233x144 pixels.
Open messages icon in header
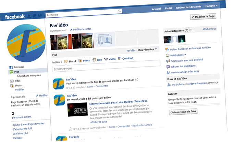(35, 16)
